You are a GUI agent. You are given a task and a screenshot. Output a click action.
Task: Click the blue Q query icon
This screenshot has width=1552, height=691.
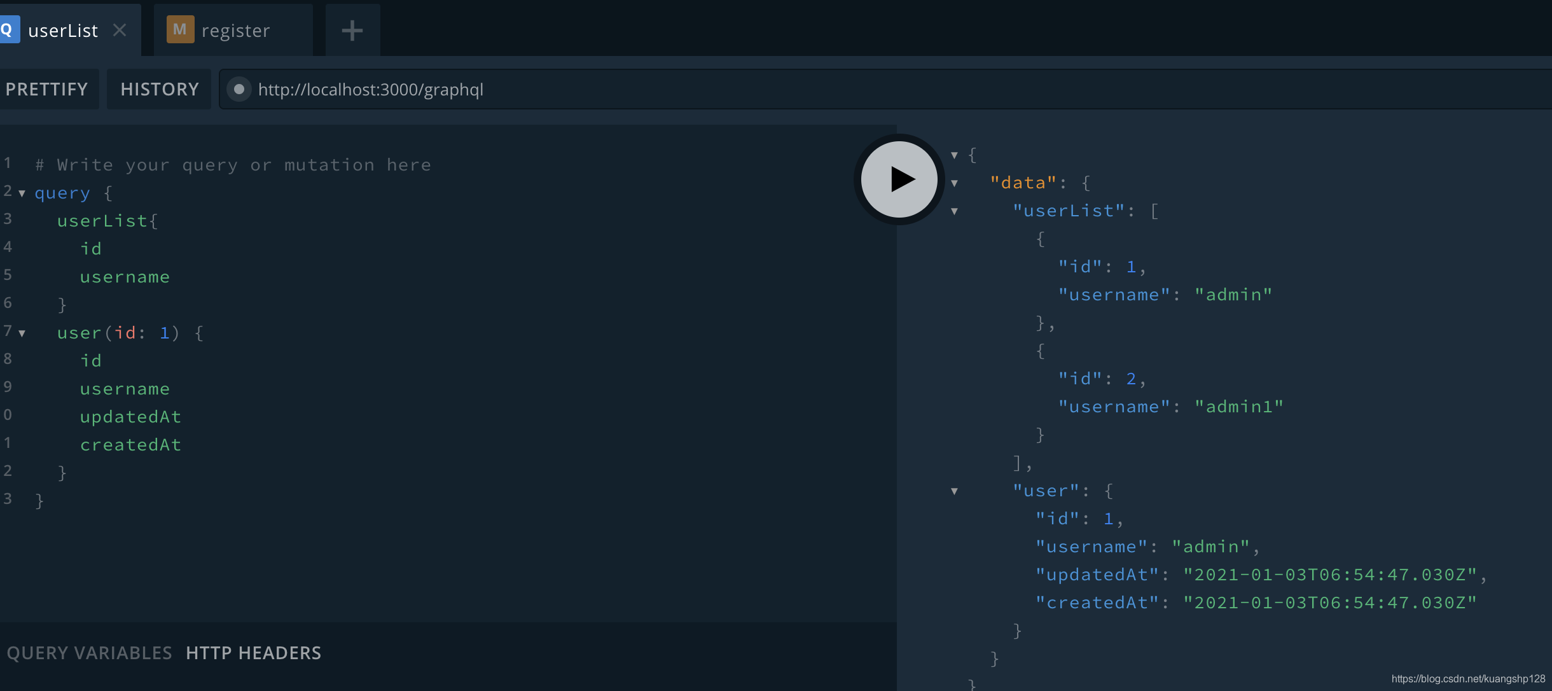pos(8,30)
